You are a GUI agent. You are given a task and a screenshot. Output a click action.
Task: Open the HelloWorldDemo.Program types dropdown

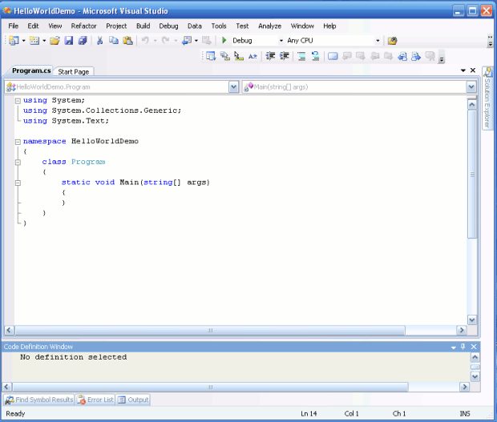[x=233, y=87]
